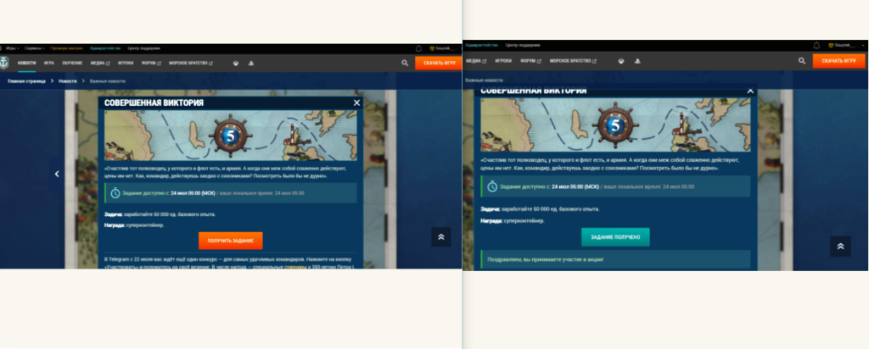869x349 pixels.
Task: Click the World of Warships anchor logo
Action: (6, 63)
